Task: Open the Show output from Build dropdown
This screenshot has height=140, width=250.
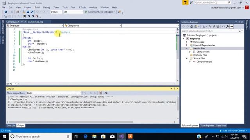Action: pyautogui.click(x=54, y=93)
